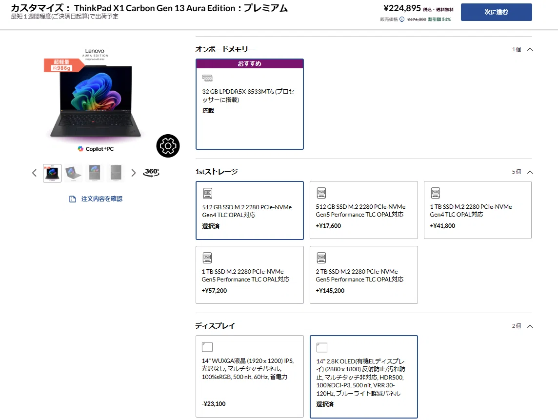The width and height of the screenshot is (558, 420).
Task: Click the struck-through ¥476,300 original price
Action: coord(417,19)
